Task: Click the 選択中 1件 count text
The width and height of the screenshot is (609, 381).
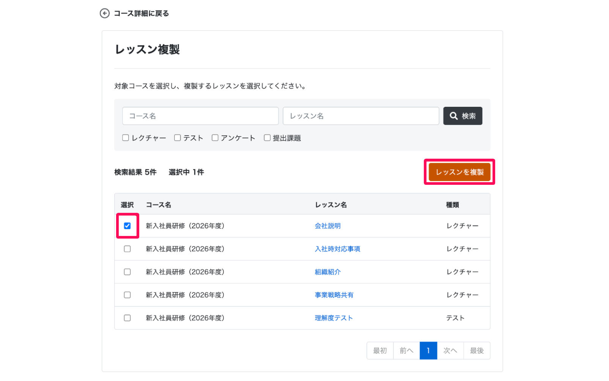Action: (x=186, y=172)
